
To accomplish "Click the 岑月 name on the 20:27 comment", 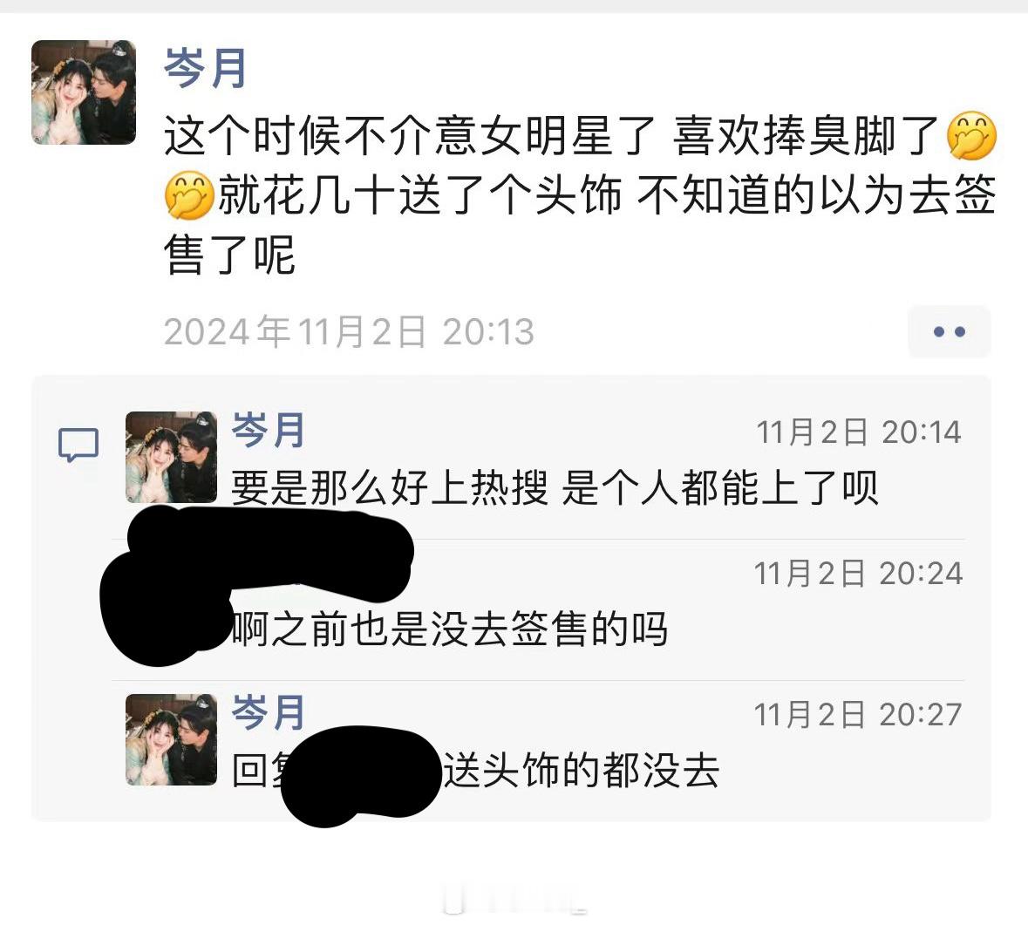I will click(x=269, y=712).
